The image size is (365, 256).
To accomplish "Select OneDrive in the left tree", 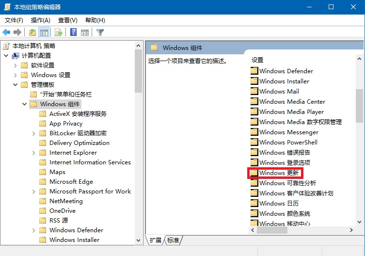I will (x=62, y=211).
